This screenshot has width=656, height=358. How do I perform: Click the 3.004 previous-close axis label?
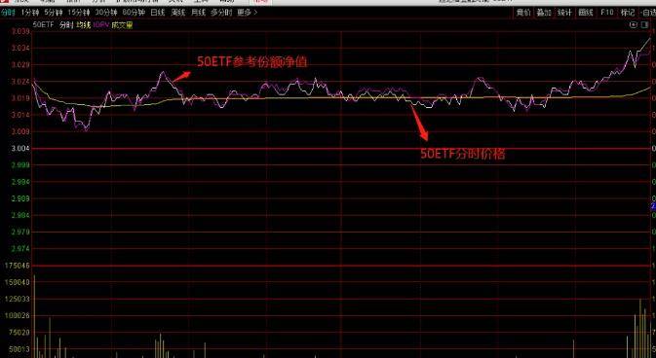pos(20,148)
